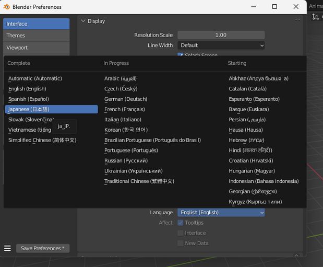Enable the New Data checkbox
323x267 pixels.
(180, 243)
